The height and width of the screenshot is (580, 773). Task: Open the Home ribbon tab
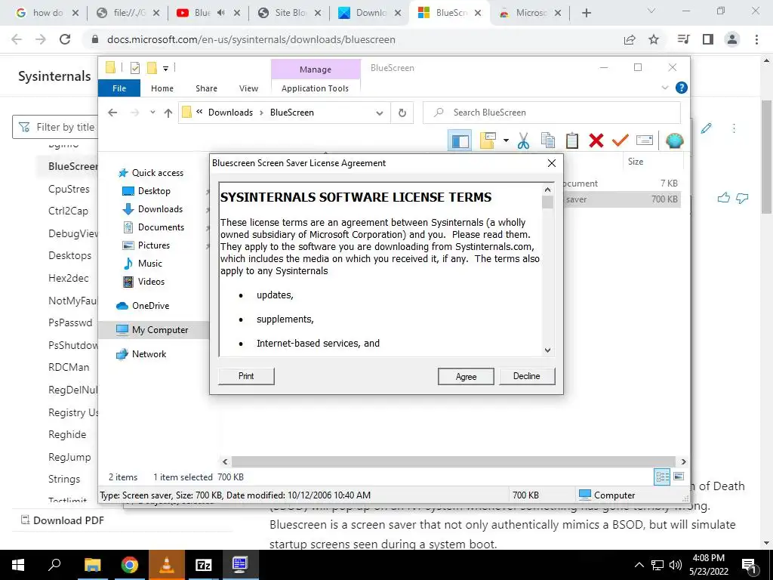click(162, 88)
